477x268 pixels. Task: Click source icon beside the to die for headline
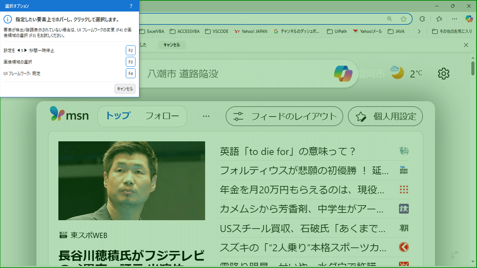click(x=404, y=151)
